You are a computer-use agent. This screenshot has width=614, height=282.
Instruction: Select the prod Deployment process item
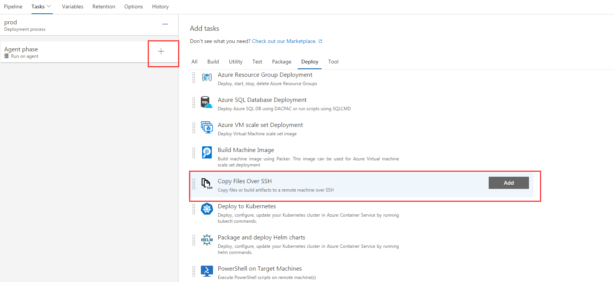(89, 25)
